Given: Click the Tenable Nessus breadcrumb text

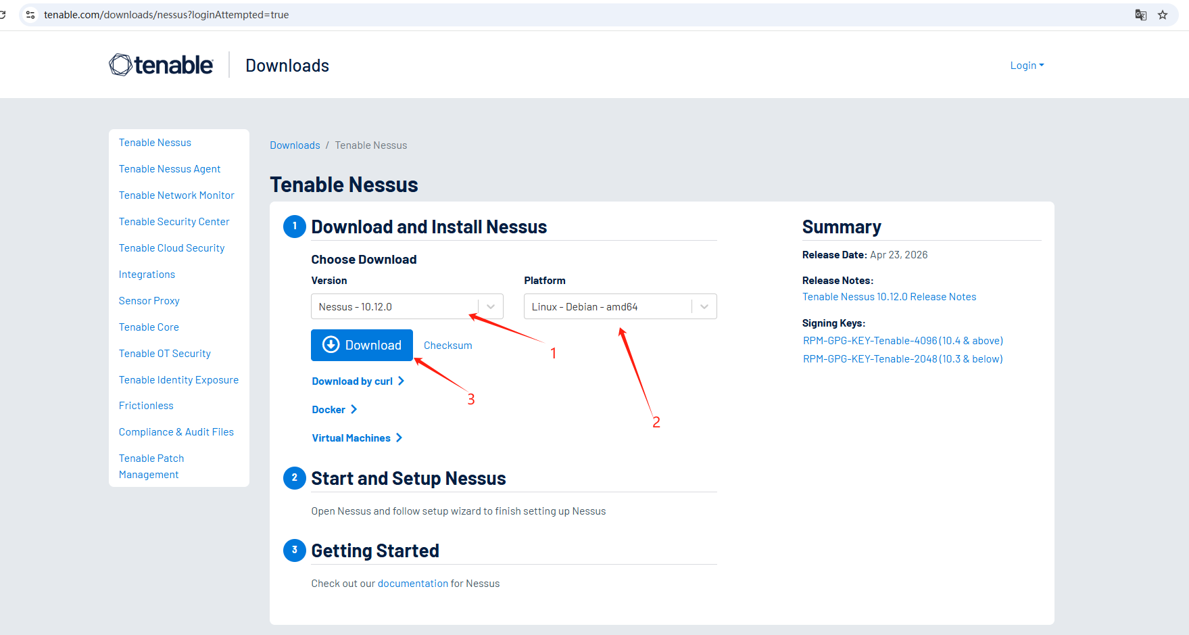Looking at the screenshot, I should coord(371,145).
